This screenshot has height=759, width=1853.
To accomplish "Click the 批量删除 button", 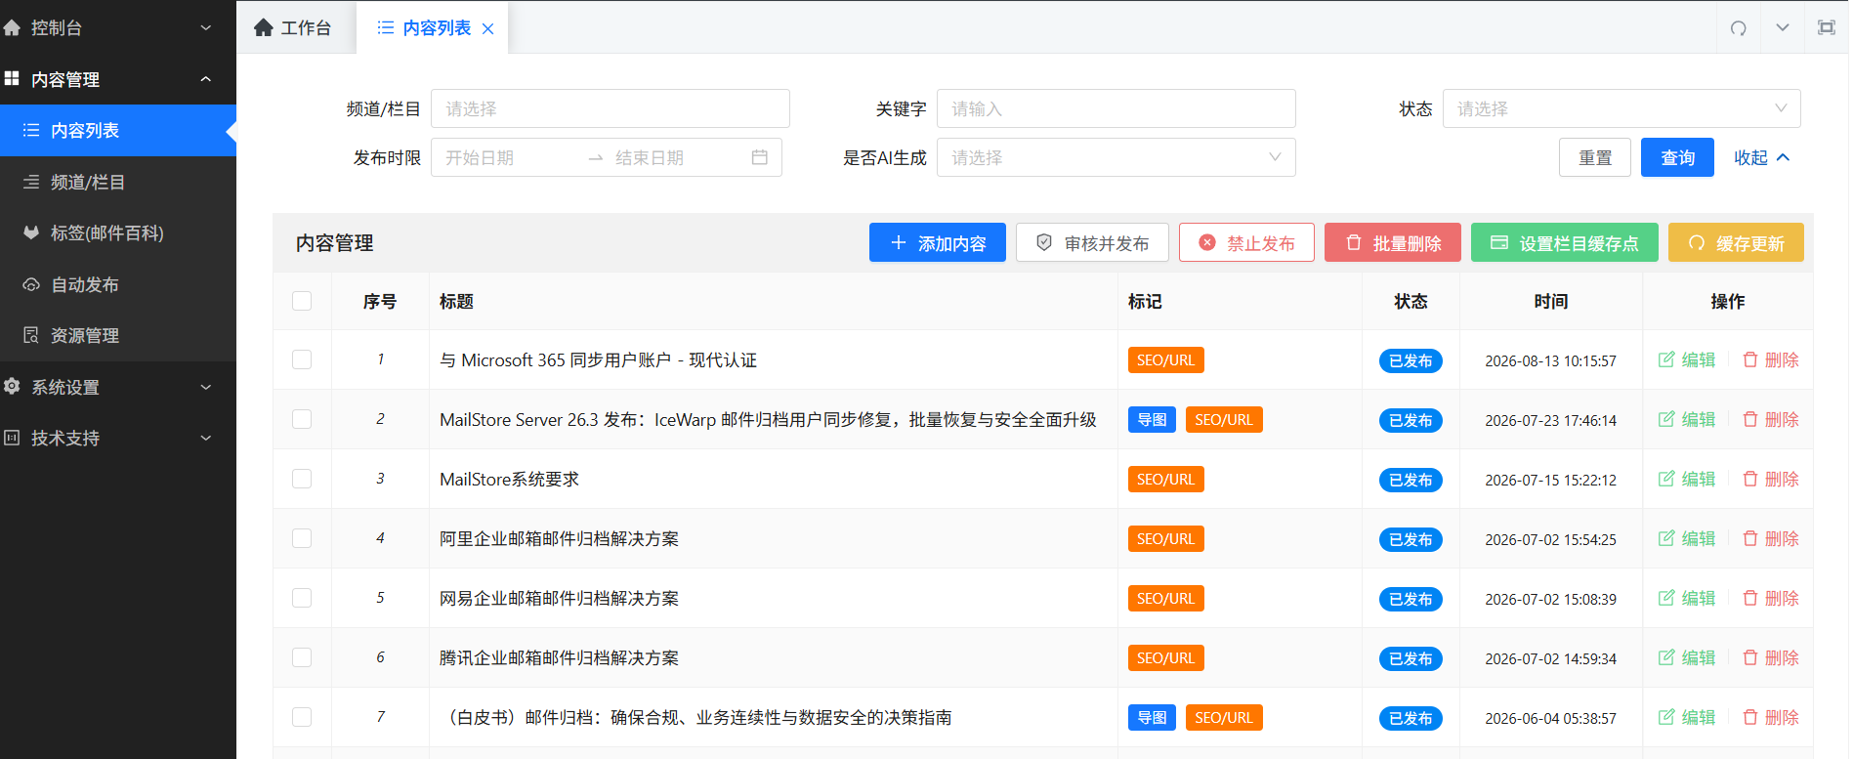I will pyautogui.click(x=1393, y=242).
